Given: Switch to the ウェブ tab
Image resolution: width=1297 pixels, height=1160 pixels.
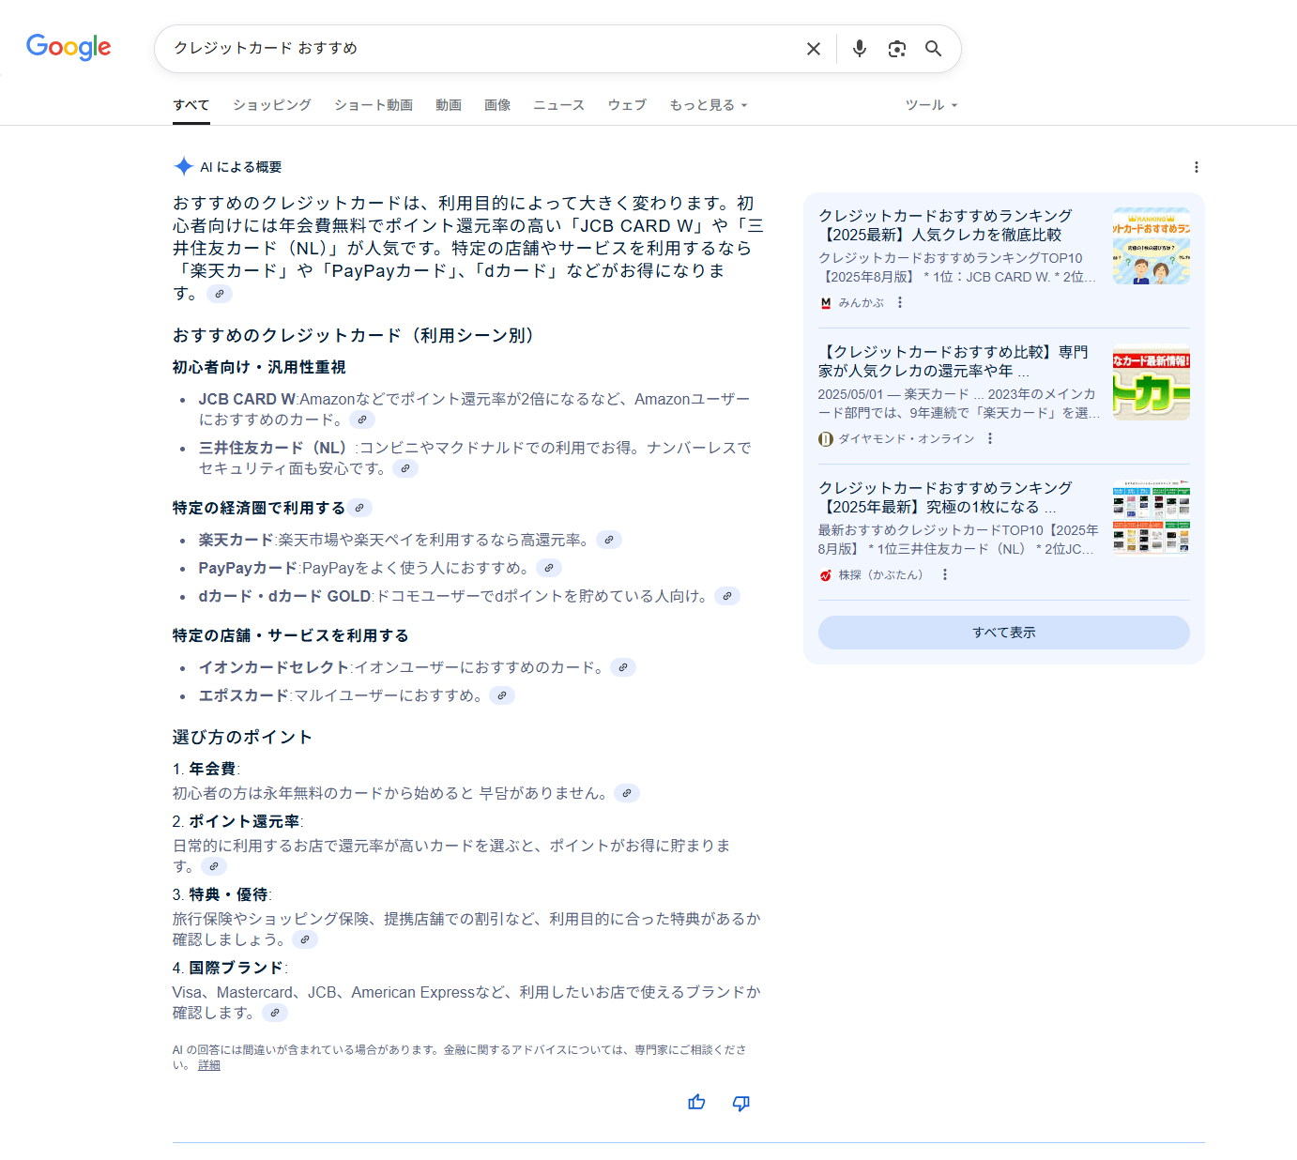Looking at the screenshot, I should 627,105.
